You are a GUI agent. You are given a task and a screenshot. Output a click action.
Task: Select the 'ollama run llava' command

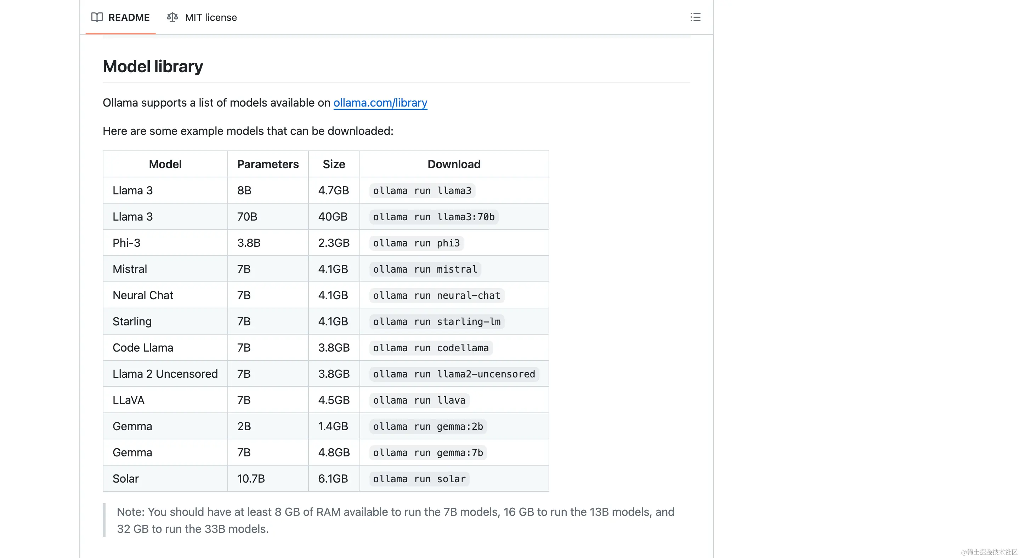(x=419, y=400)
